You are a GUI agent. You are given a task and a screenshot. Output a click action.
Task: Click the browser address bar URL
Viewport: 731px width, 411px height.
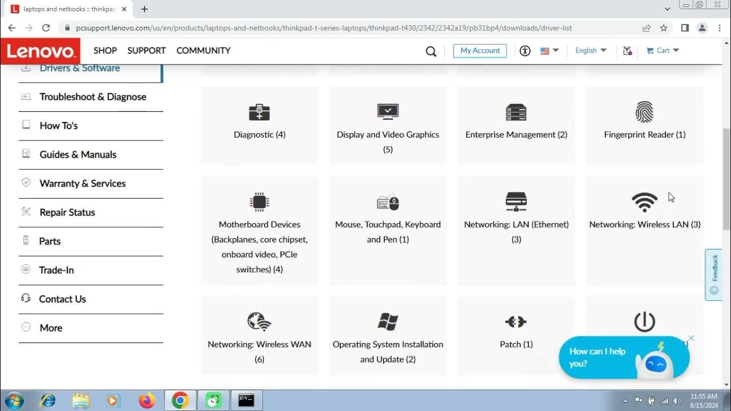click(324, 27)
